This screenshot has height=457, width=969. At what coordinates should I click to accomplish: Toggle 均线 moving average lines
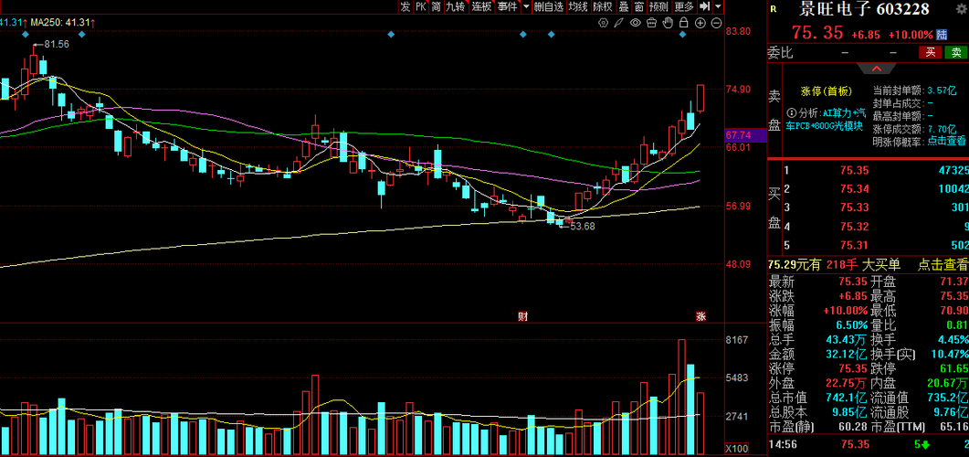[578, 6]
